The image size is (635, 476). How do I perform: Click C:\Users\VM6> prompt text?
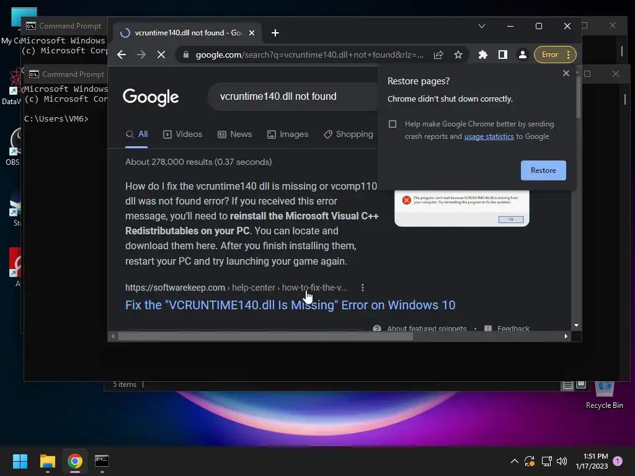click(x=56, y=118)
